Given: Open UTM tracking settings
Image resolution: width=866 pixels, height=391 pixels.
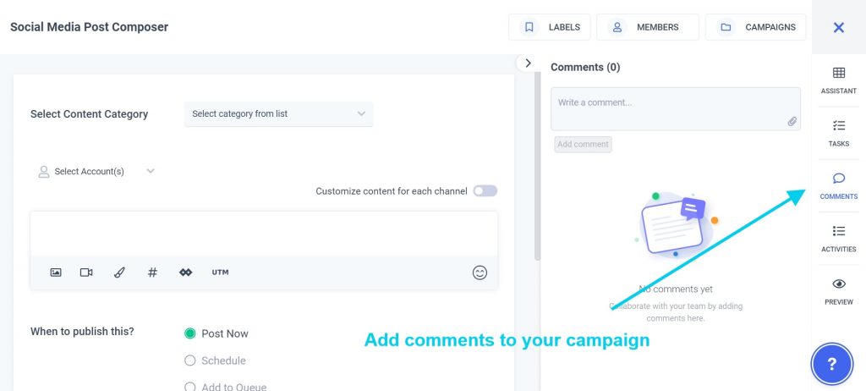Looking at the screenshot, I should pos(221,273).
